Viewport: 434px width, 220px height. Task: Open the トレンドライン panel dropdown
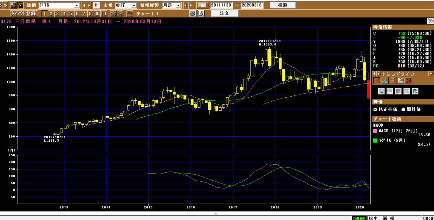coord(431,74)
